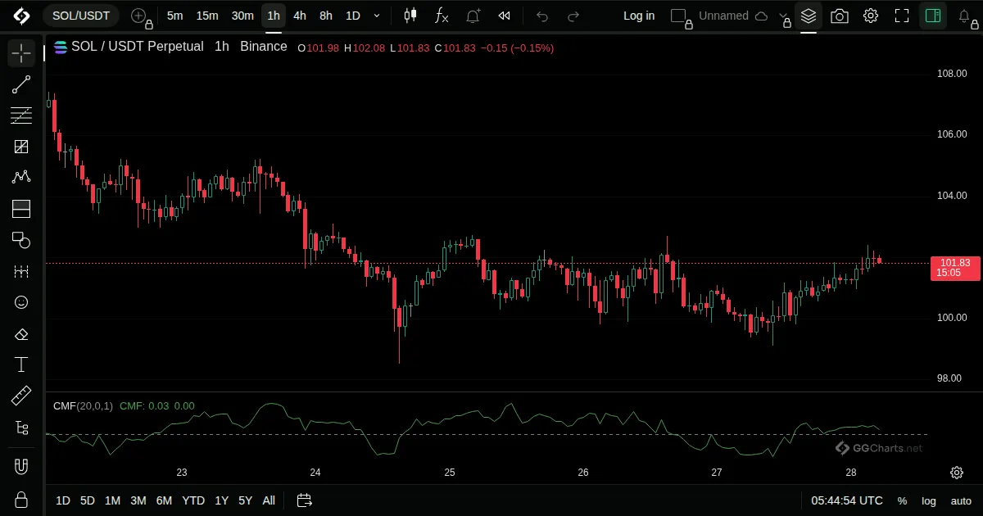
Task: Set date range to 3M
Action: 138,500
